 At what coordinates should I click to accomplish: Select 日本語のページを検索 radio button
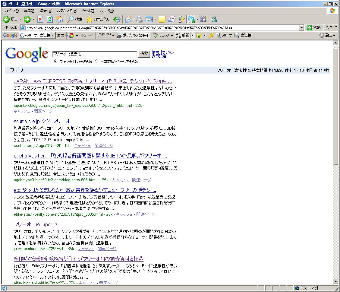[96, 62]
